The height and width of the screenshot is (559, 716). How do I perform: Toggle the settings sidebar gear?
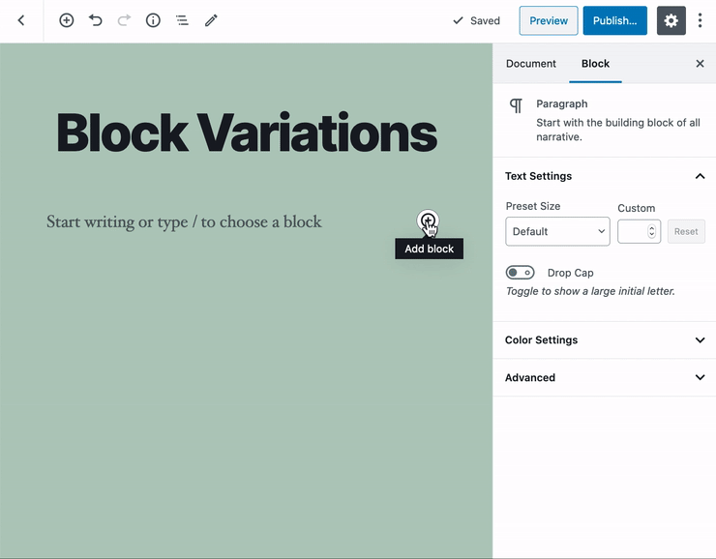point(671,20)
